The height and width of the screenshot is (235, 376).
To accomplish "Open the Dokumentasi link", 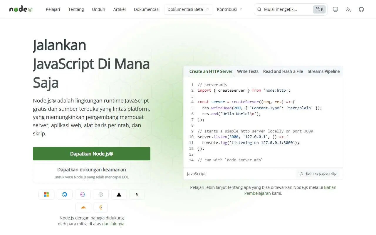I will (147, 9).
